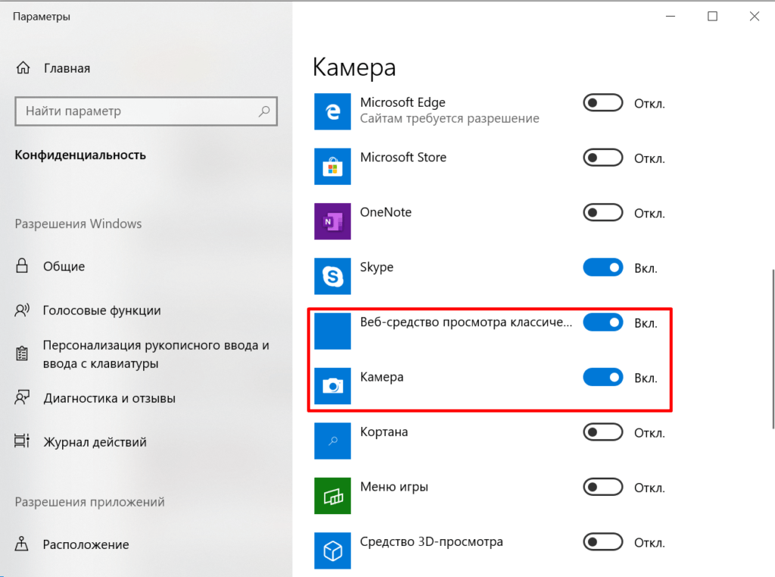Click the Microsoft Store app icon
The width and height of the screenshot is (775, 577).
pos(333,167)
